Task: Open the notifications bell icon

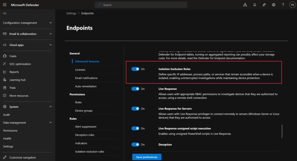Action: 255,5
